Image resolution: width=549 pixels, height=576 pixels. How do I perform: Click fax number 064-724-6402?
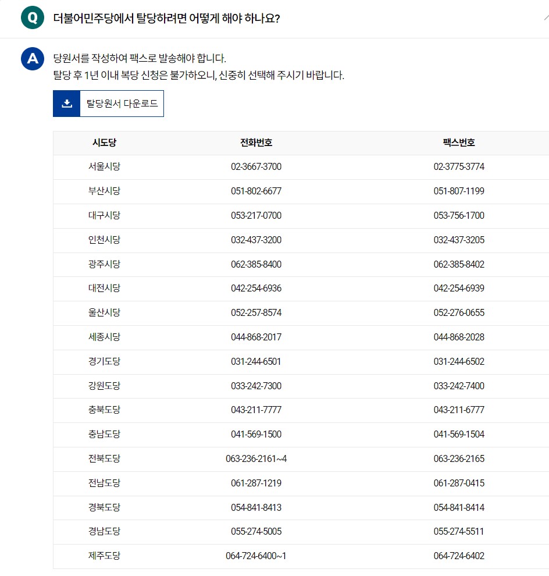point(459,556)
